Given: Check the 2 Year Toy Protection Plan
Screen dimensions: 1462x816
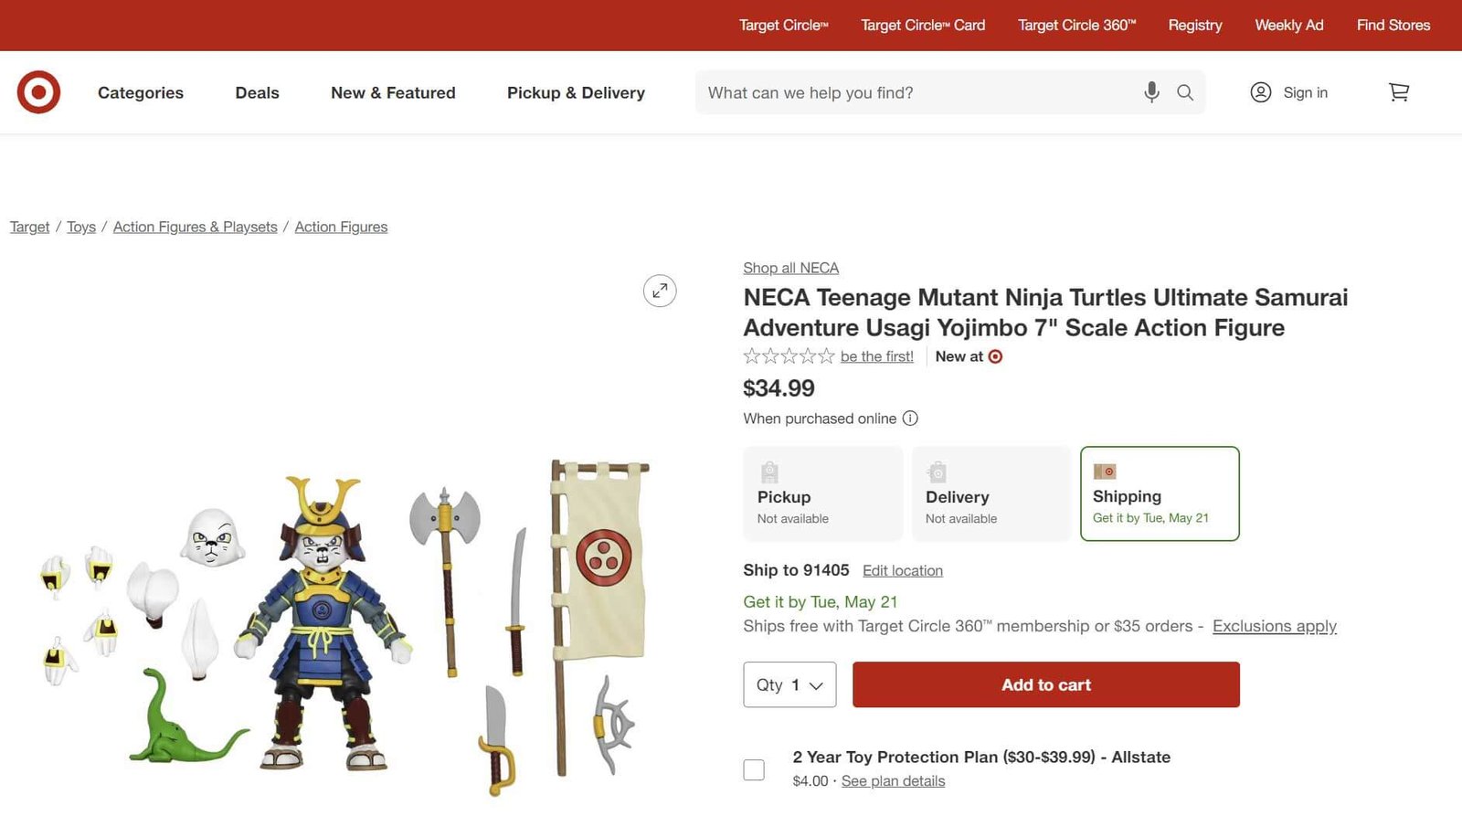Looking at the screenshot, I should point(753,768).
